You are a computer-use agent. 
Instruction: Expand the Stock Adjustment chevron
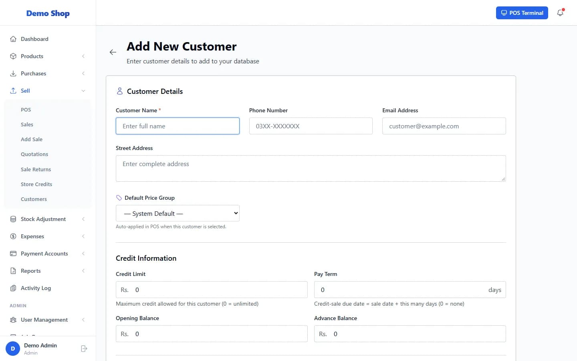click(x=83, y=219)
